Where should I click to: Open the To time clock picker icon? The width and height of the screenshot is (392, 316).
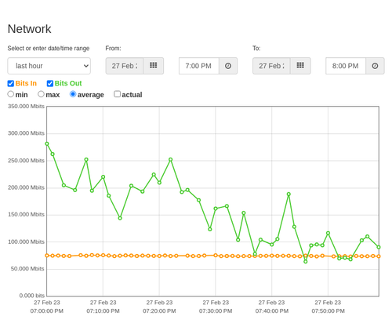[x=375, y=66]
